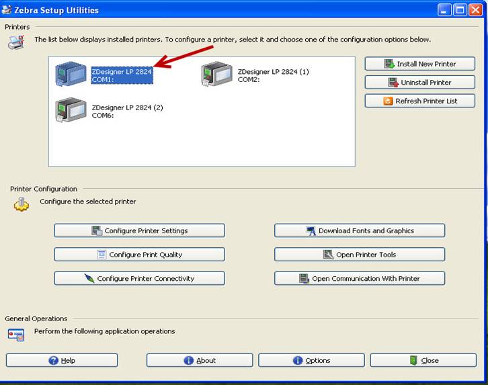488x385 pixels.
Task: Select the ZDesigner LP 2824 COM1 printer icon
Action: pos(71,75)
